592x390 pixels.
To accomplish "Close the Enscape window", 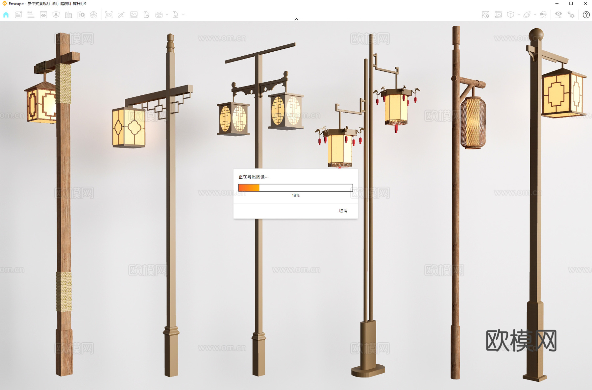I will pyautogui.click(x=585, y=4).
